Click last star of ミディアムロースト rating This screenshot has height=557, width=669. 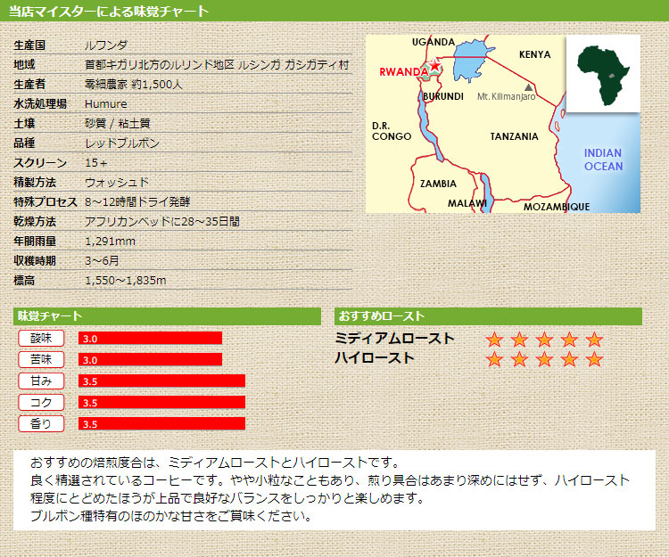pos(594,340)
